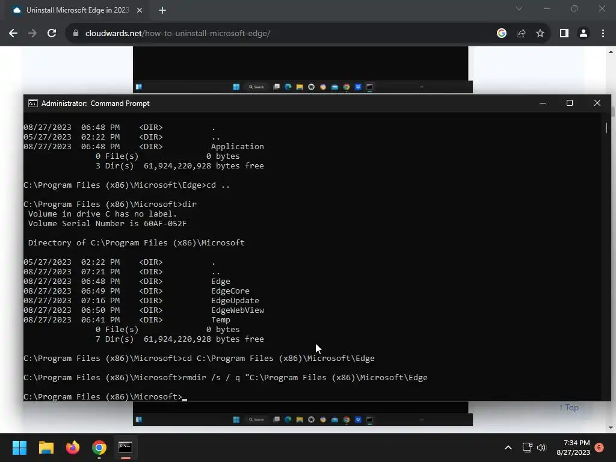Select the Uninstall Microsoft Edge tab
This screenshot has width=616, height=462.
78,10
